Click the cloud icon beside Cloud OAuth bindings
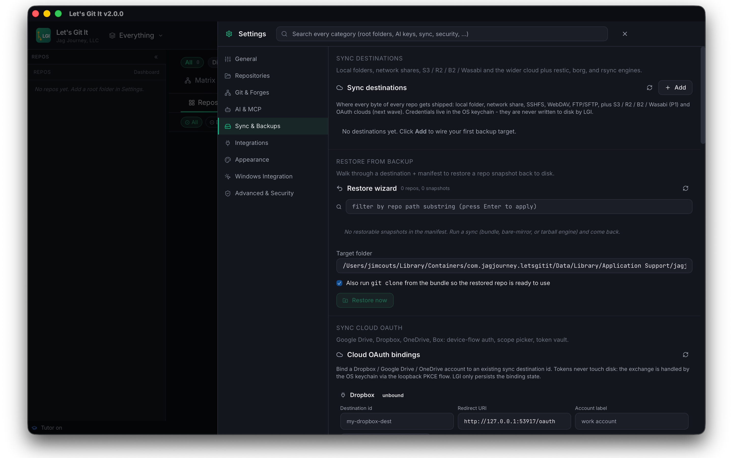 [x=340, y=355]
